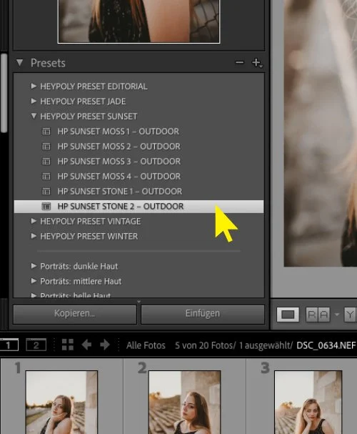Click preset icon beside HP SUNSET MOSS 1
Viewport: 357px width, 434px height.
click(46, 131)
